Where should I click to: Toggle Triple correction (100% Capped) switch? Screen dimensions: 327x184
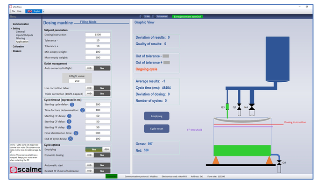click(98, 94)
